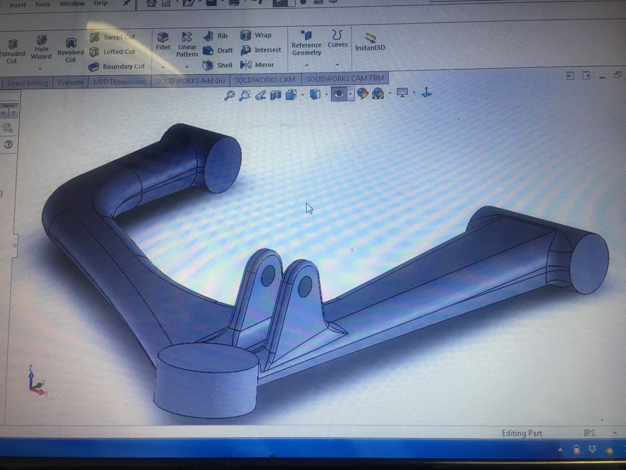Click the Dropbox icon in system tray
This screenshot has width=626, height=470.
click(592, 450)
